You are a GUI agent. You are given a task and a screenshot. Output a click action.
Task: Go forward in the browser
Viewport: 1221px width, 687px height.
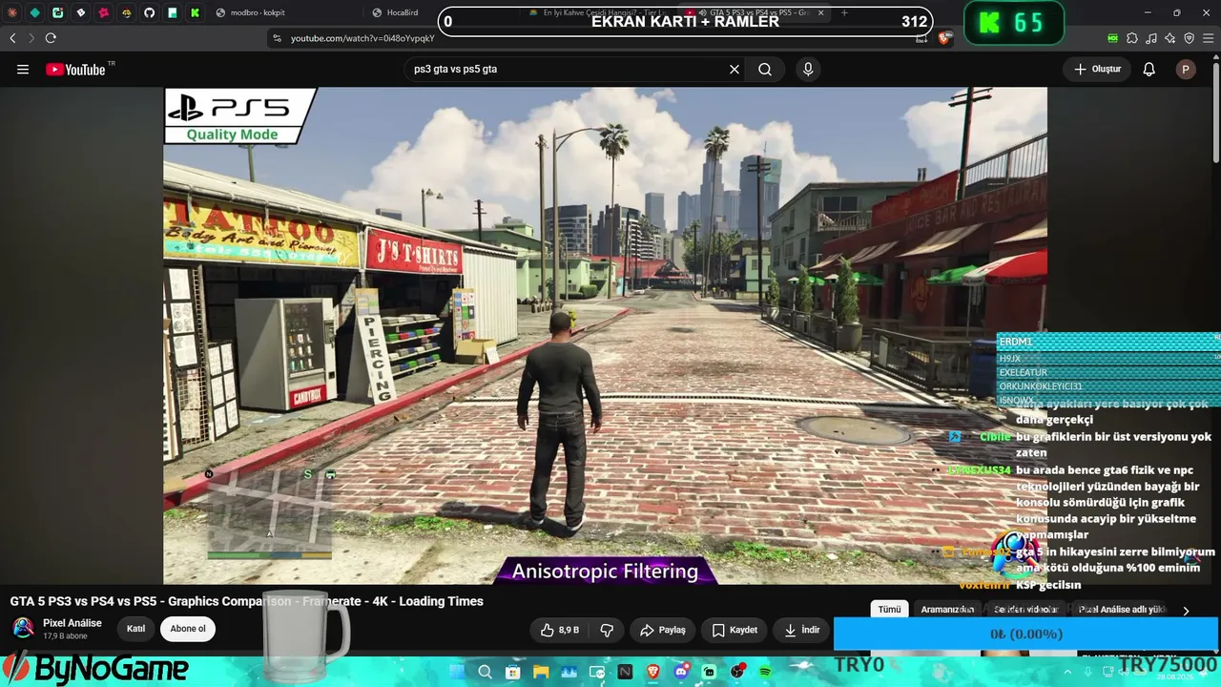coord(31,38)
